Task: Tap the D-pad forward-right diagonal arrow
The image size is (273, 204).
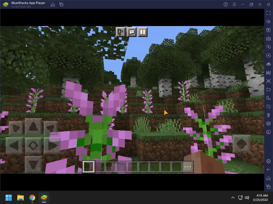Action: pyautogui.click(x=50, y=128)
